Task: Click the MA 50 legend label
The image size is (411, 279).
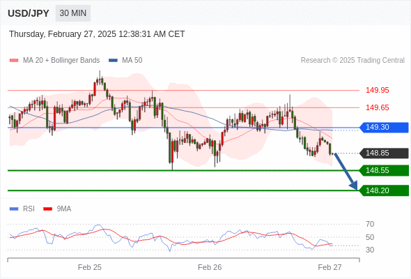Action: (132, 61)
